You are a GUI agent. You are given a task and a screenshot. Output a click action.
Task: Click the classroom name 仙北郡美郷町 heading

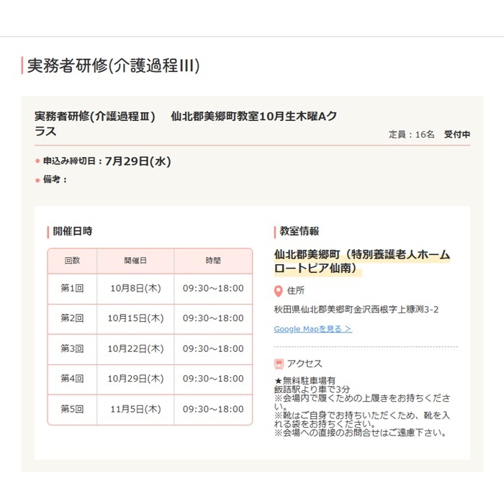[x=361, y=261]
